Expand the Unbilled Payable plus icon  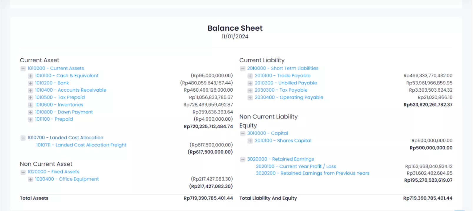(250, 83)
